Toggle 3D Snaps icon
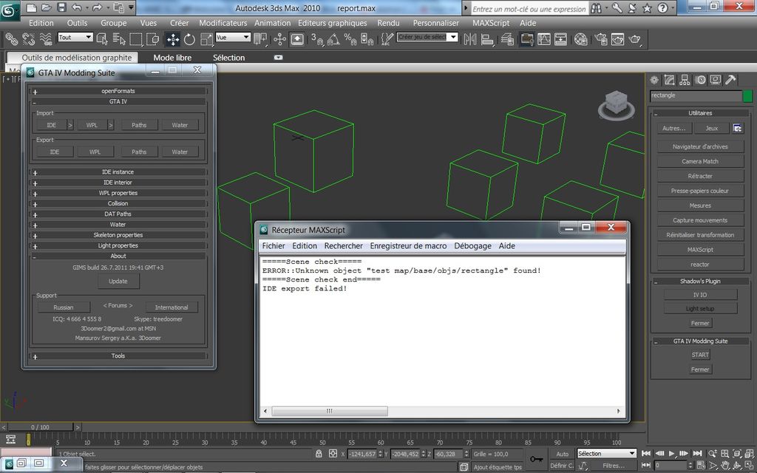The width and height of the screenshot is (757, 473). point(316,39)
